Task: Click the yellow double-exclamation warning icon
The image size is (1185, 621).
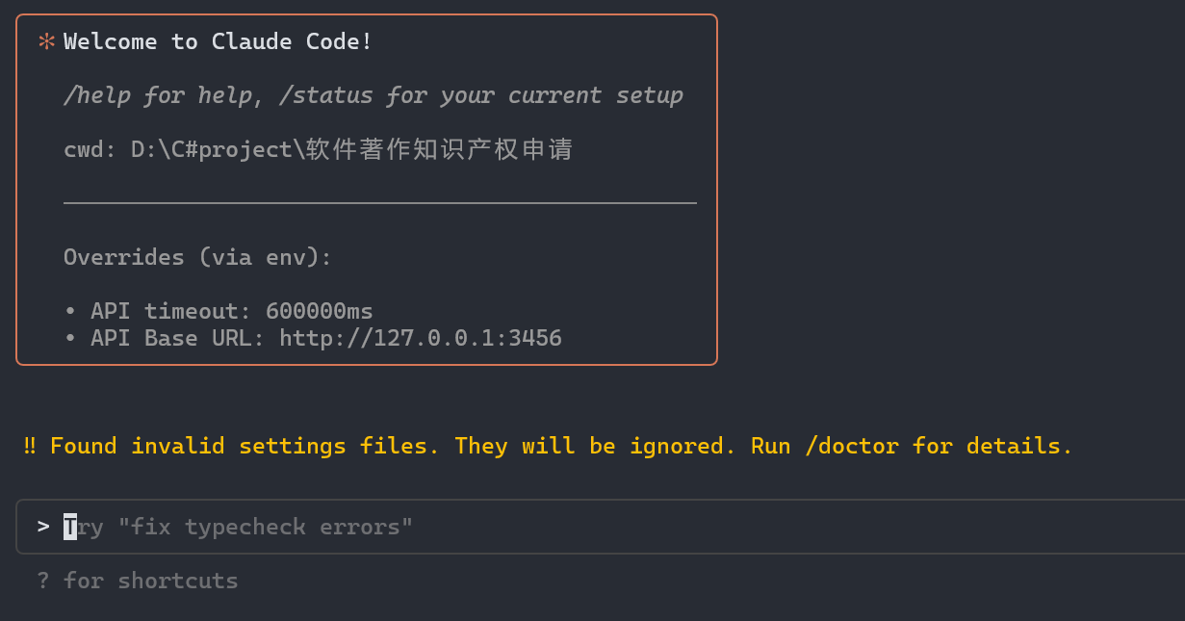Action: coord(30,446)
